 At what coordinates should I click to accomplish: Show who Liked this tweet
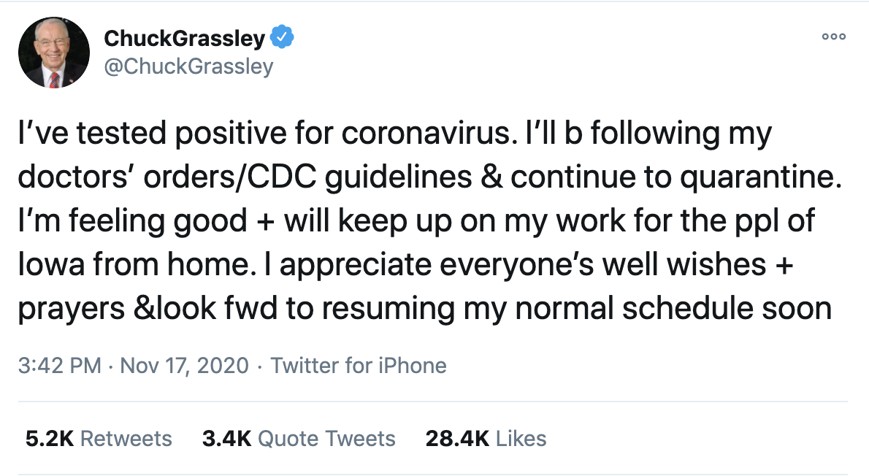tap(521, 439)
